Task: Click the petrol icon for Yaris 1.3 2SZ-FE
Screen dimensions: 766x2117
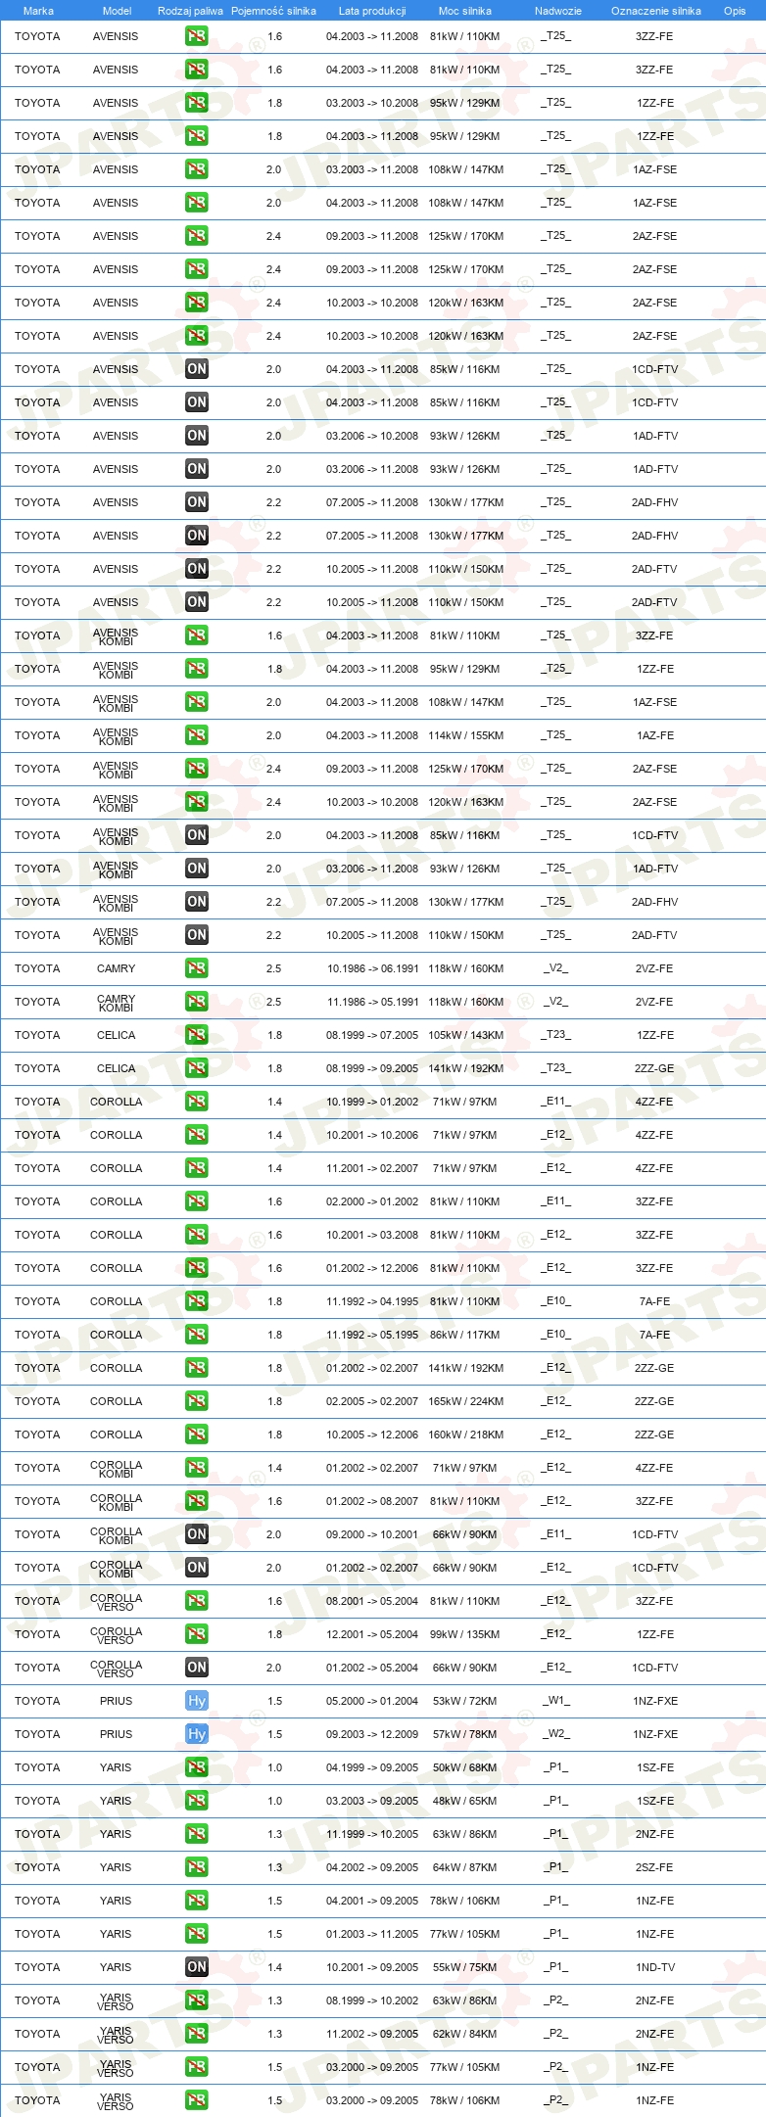Action: point(197,1867)
